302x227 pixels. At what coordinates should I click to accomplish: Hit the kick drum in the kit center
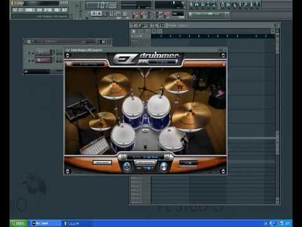pyautogui.click(x=145, y=139)
